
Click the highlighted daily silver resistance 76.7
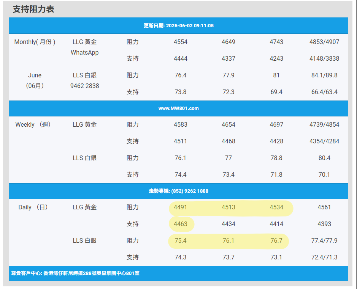276,240
